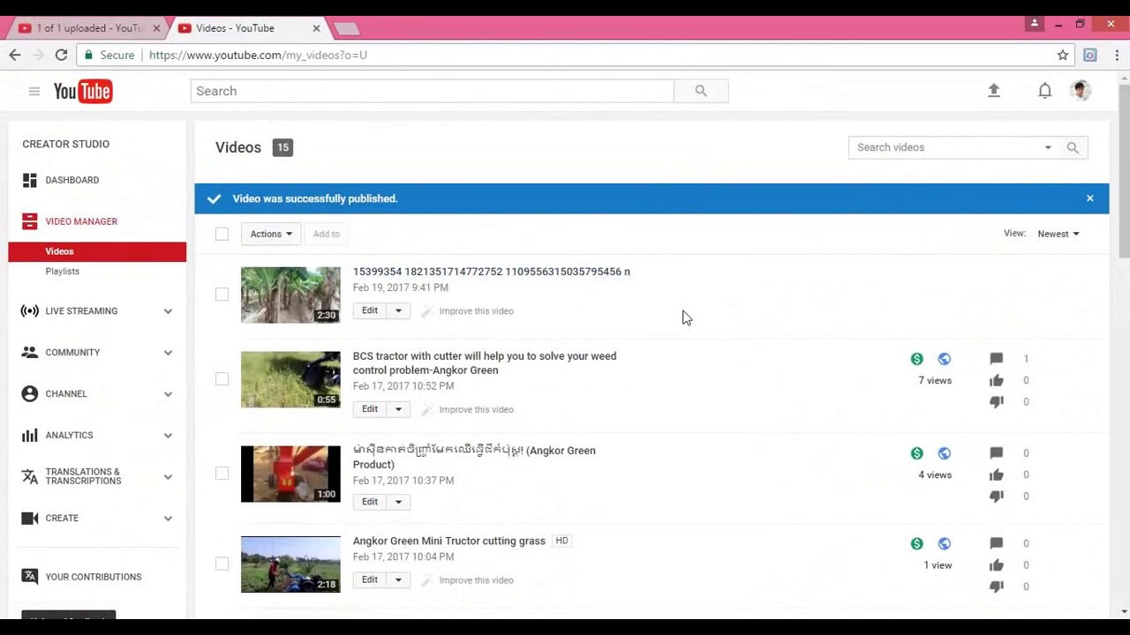
Task: Select checkbox for BCS tractor video
Action: (222, 379)
